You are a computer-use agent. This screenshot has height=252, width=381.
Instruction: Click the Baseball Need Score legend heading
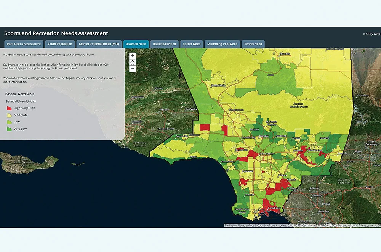pyautogui.click(x=20, y=94)
